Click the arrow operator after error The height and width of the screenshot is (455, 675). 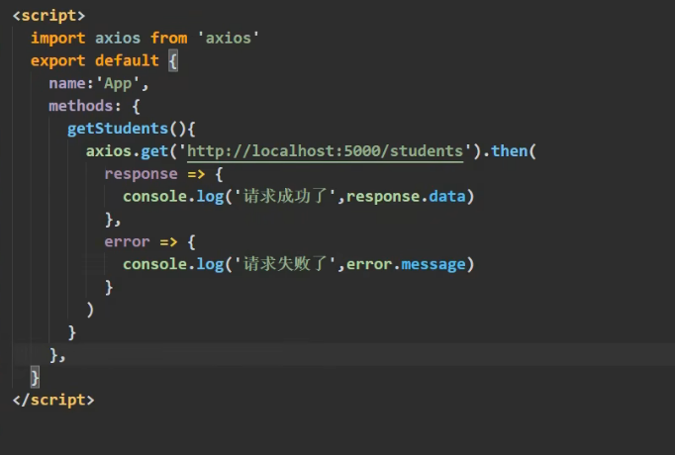click(x=168, y=242)
